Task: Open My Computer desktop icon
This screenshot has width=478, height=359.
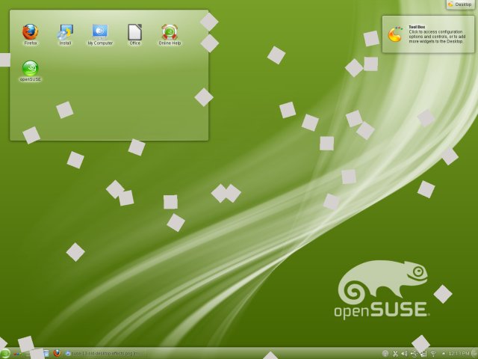Action: [100, 34]
